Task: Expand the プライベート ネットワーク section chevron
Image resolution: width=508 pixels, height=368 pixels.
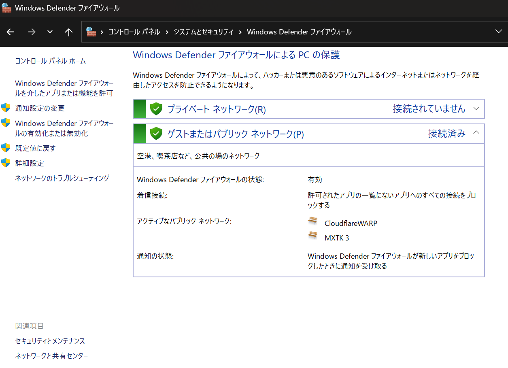Action: click(x=476, y=108)
